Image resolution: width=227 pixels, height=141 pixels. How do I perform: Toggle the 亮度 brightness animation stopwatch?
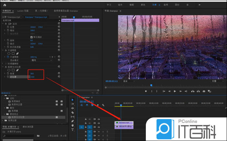[8, 74]
